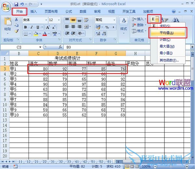
Task: Select 计数(C) from the menu
Action: pos(168,40)
